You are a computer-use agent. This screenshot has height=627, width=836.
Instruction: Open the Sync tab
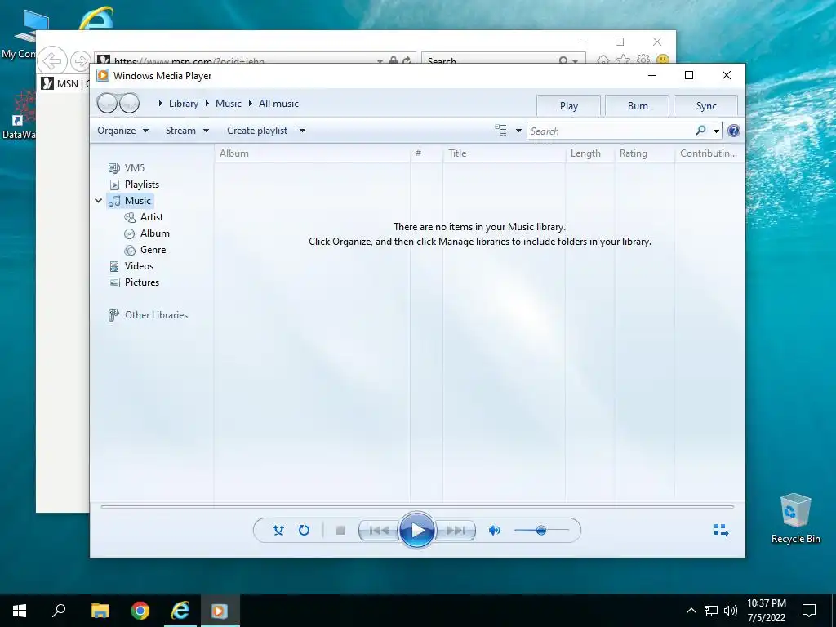706,105
